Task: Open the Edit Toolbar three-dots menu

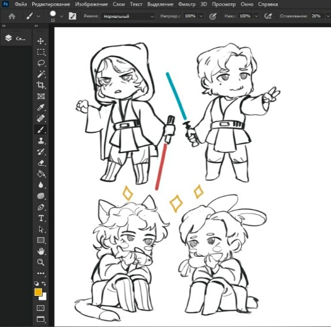Action: 41,273
